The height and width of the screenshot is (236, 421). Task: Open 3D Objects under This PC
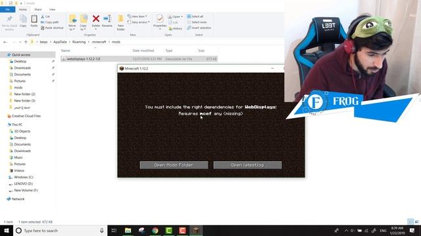point(22,131)
